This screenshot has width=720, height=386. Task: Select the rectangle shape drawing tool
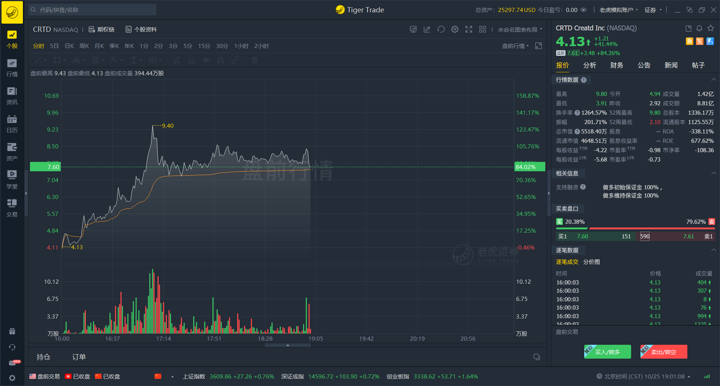57,60
